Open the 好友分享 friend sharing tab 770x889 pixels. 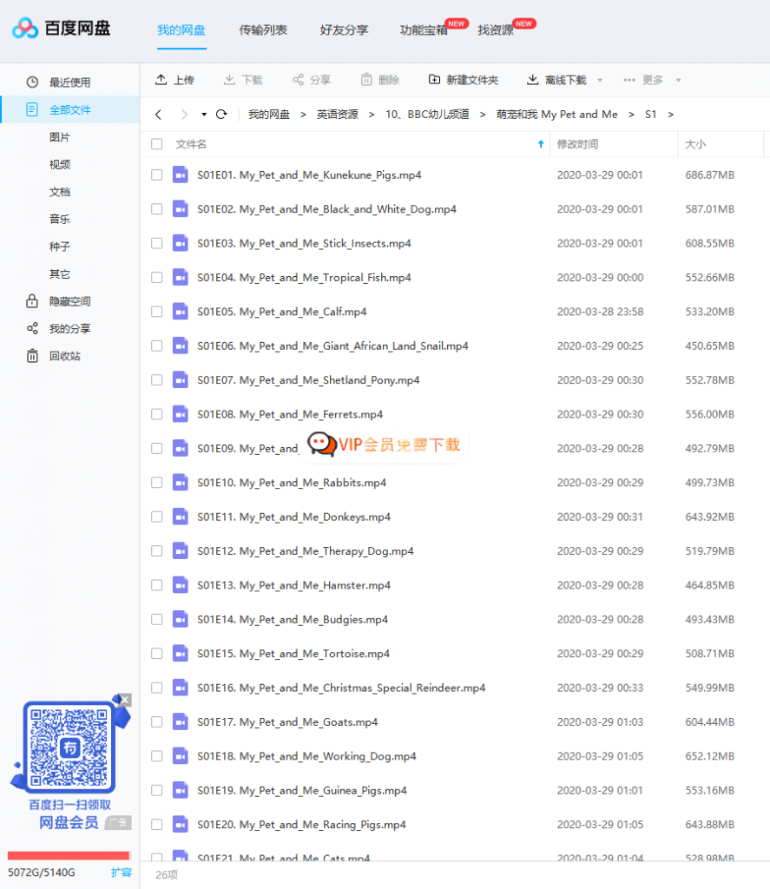(344, 30)
